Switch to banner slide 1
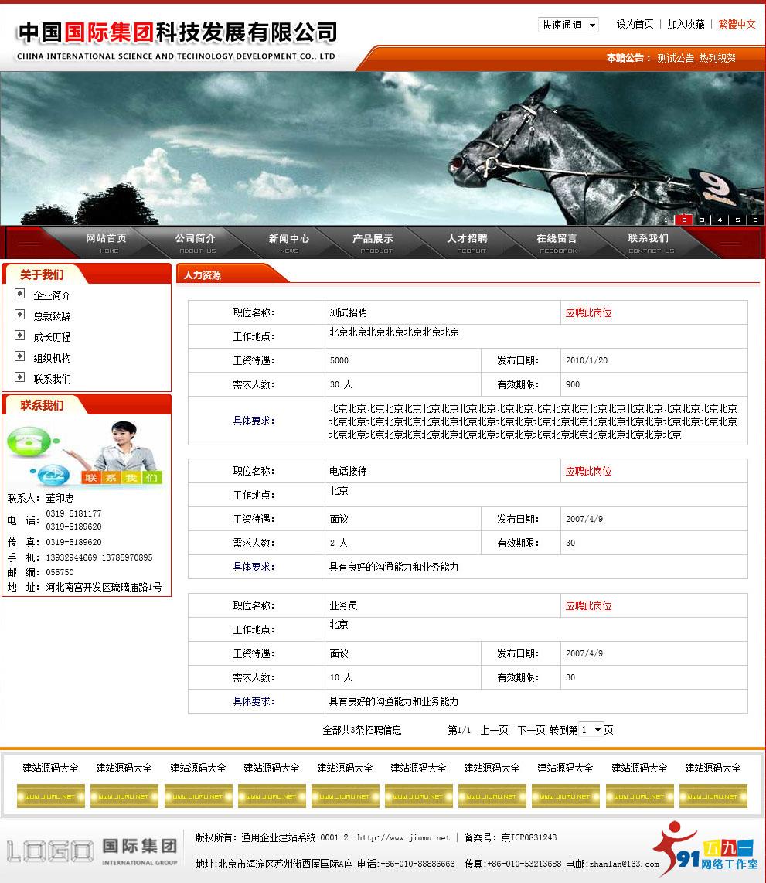 667,220
